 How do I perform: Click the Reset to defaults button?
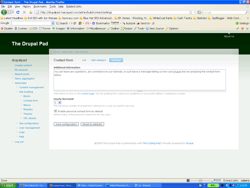(92, 124)
